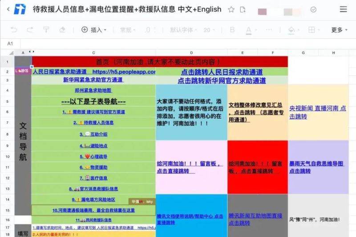Select row 1 header
356x237 pixels.
(x=8, y=62)
